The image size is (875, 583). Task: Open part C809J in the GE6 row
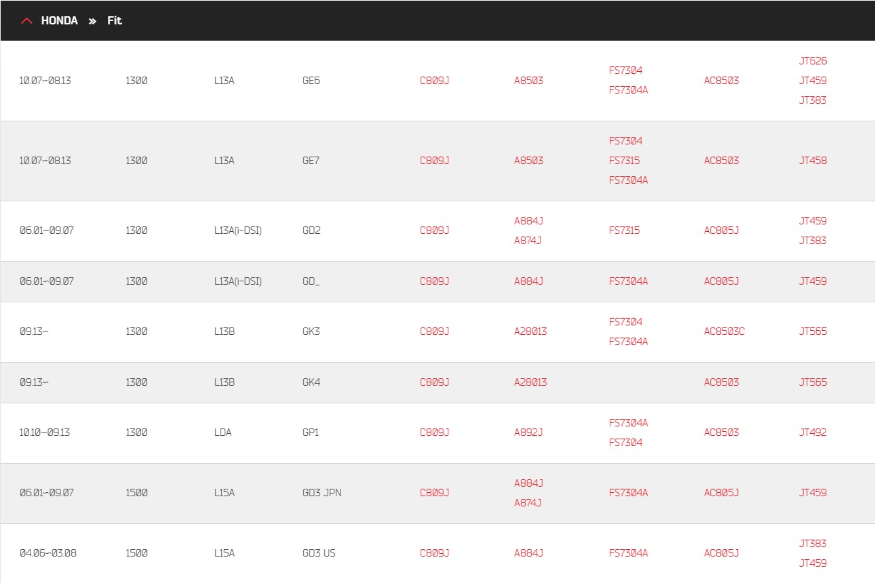(x=435, y=81)
